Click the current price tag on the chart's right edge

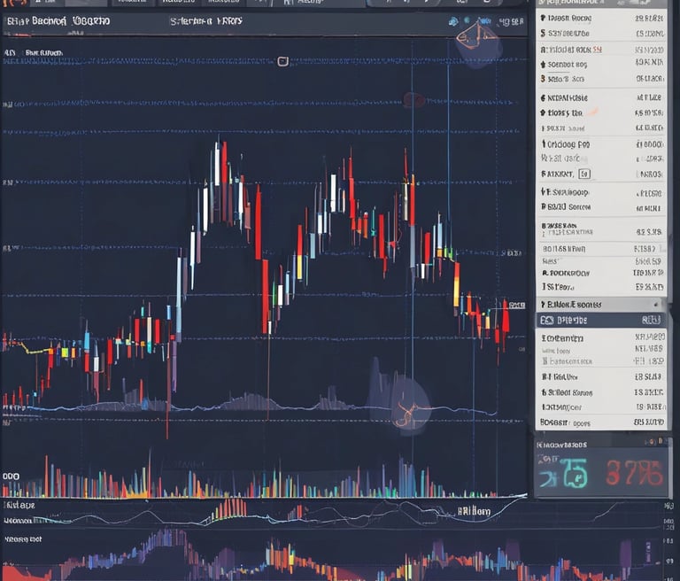[516, 306]
